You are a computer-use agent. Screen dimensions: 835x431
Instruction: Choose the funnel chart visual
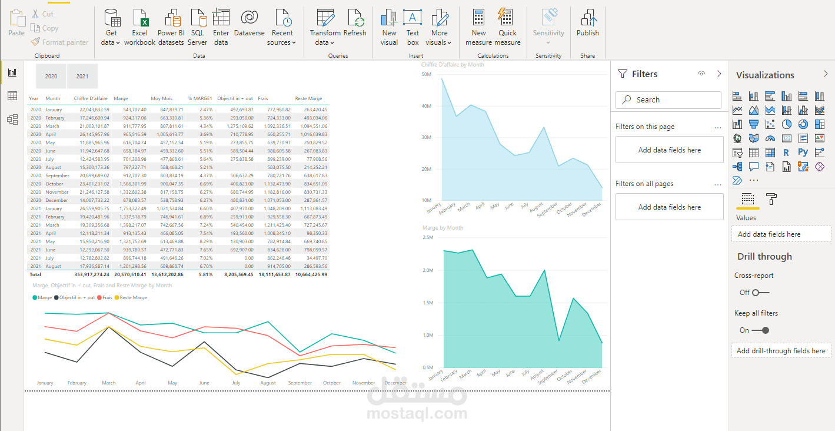pos(754,124)
